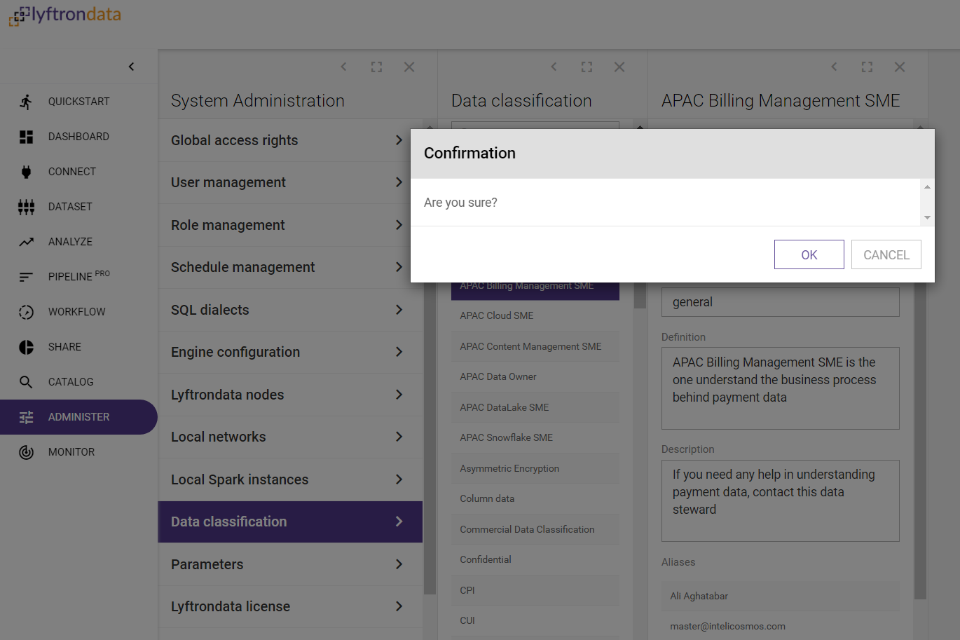Expand Engine configuration chevron
The width and height of the screenshot is (960, 640).
tap(399, 352)
